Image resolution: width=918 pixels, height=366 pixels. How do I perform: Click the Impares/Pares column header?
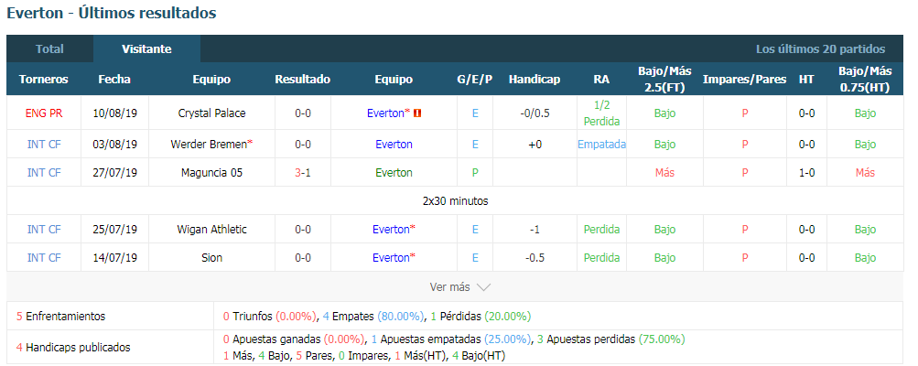pyautogui.click(x=745, y=79)
